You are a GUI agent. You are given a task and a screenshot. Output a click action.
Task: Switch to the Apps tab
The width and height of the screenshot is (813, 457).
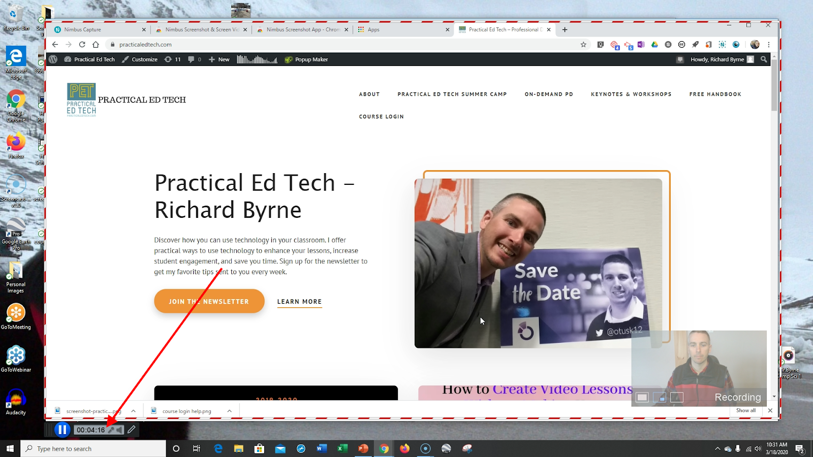pos(403,29)
